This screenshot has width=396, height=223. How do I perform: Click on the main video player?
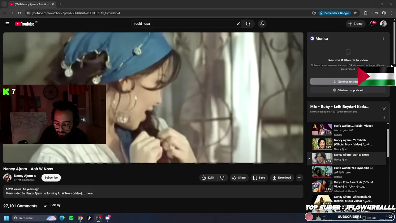click(153, 98)
